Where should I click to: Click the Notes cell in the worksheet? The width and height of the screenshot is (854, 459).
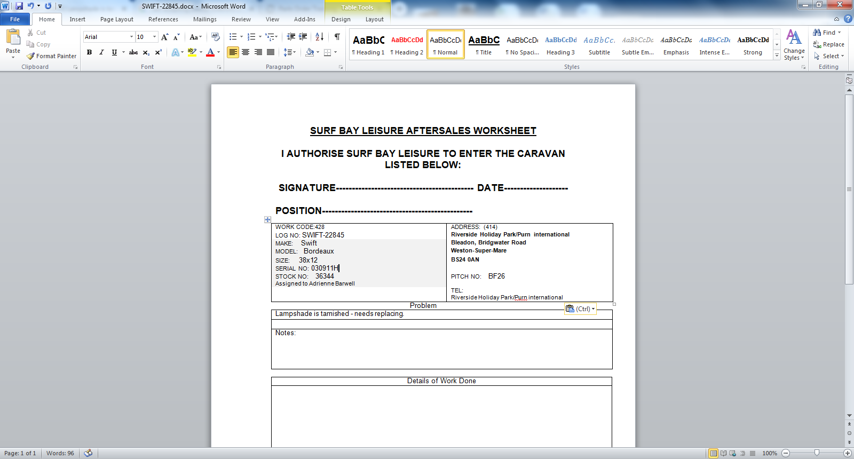click(442, 349)
